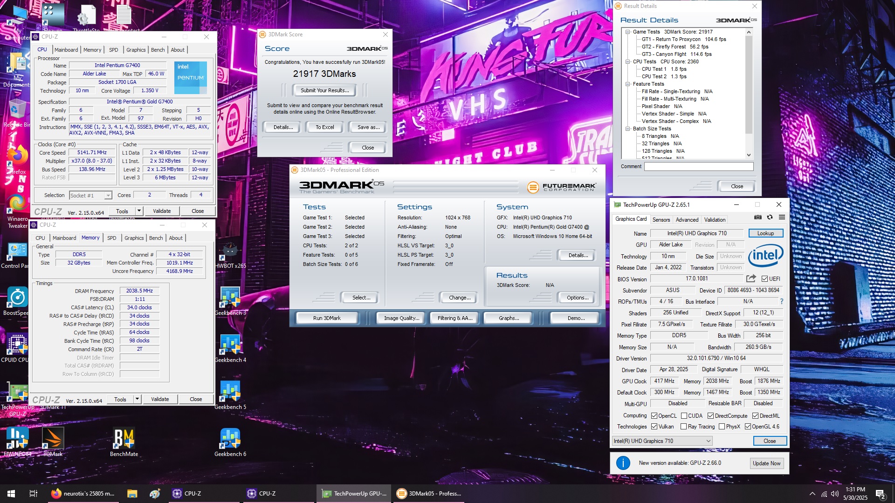Switch to the Advanced tab in GPU-Z

pyautogui.click(x=687, y=220)
